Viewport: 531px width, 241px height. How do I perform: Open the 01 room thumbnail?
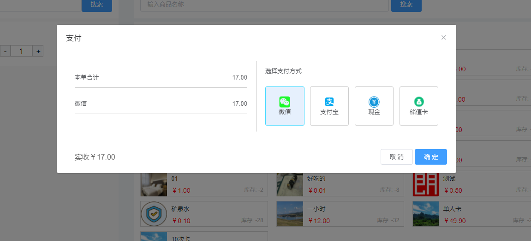(x=154, y=184)
